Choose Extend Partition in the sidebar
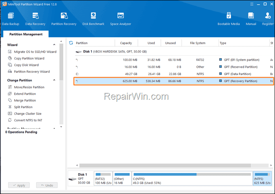Image resolution: width=275 pixels, height=194 pixels. (25, 94)
